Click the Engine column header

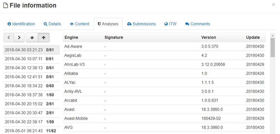coord(71,37)
